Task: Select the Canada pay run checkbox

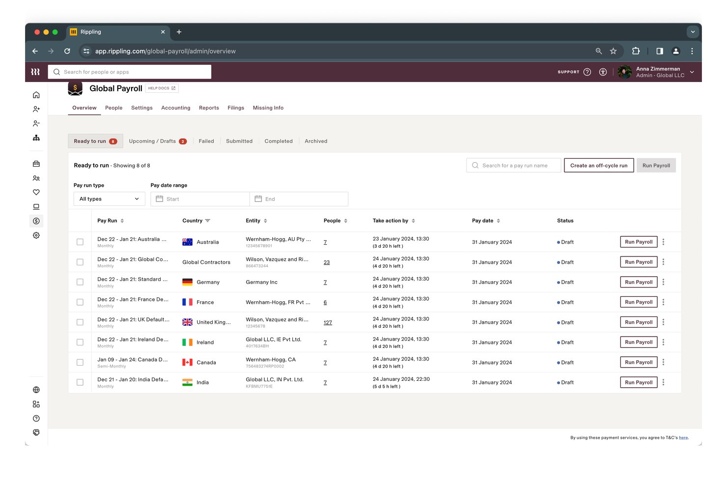Action: click(x=80, y=362)
